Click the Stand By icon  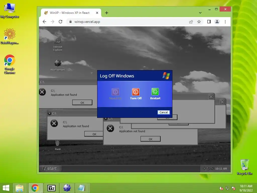[115, 92]
